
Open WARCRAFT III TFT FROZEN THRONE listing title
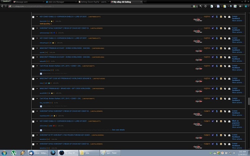click(x=65, y=135)
